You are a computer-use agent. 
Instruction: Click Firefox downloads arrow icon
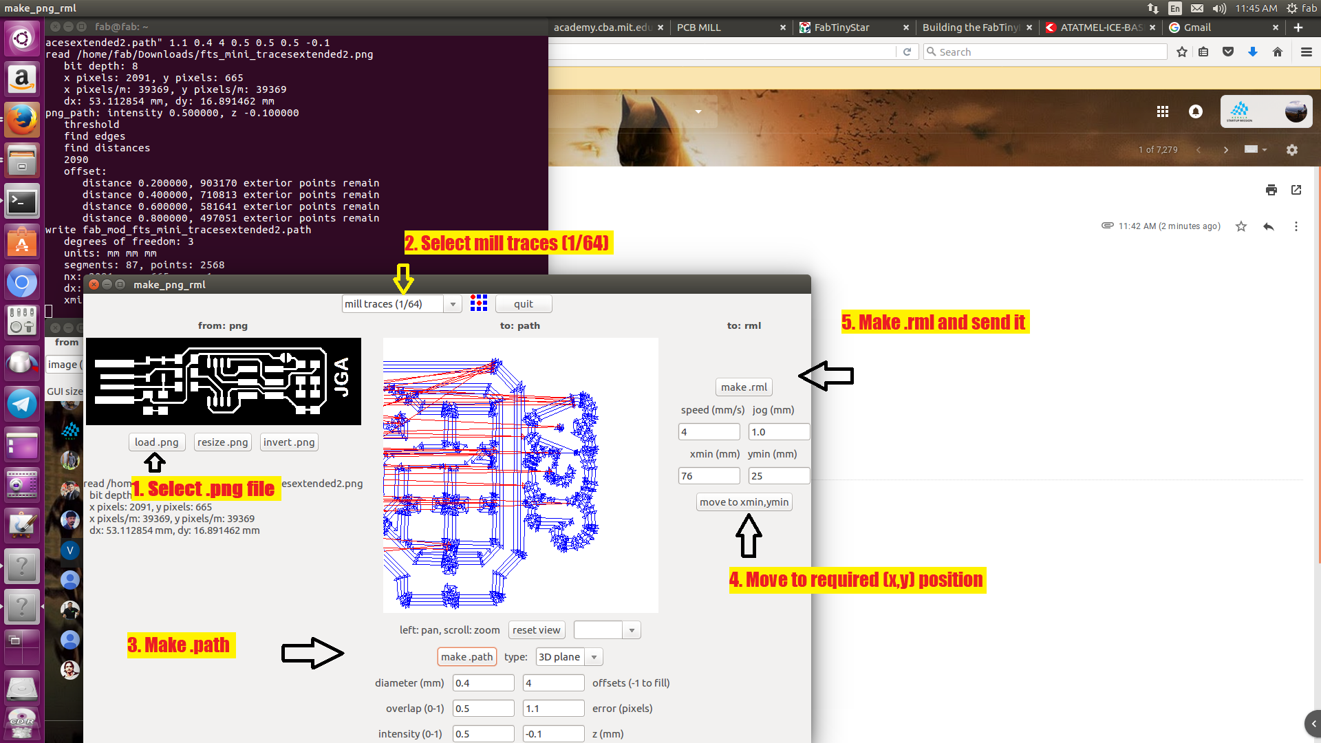tap(1253, 52)
